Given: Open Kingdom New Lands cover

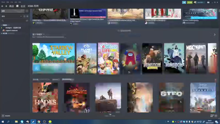Looking at the screenshot, I should [152, 59].
